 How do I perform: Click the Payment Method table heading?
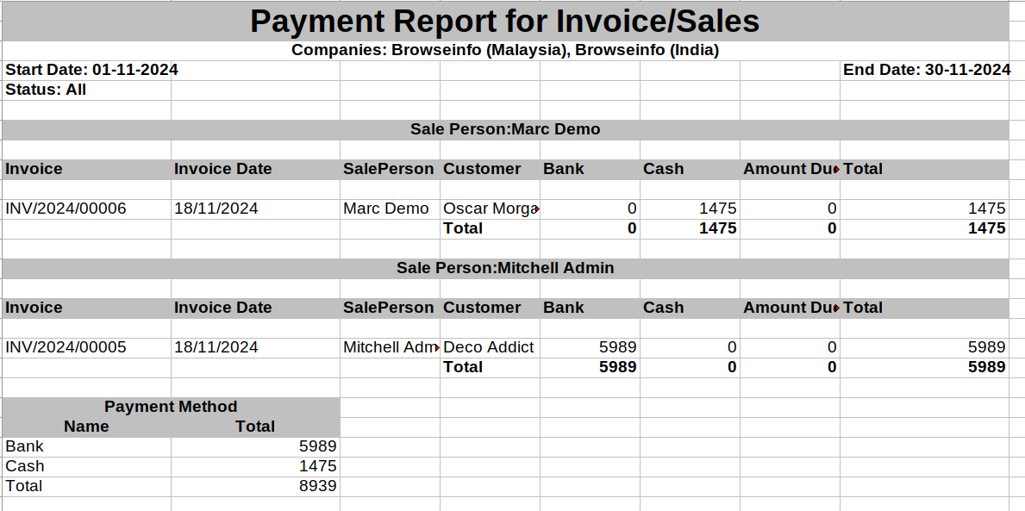171,407
